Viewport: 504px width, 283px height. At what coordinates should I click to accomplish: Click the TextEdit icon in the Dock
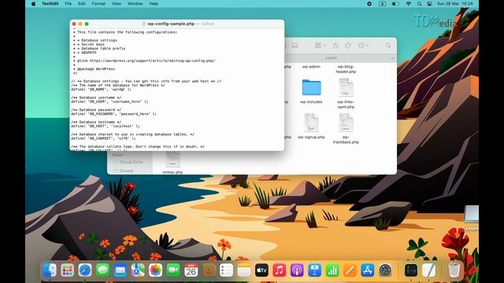tap(428, 270)
